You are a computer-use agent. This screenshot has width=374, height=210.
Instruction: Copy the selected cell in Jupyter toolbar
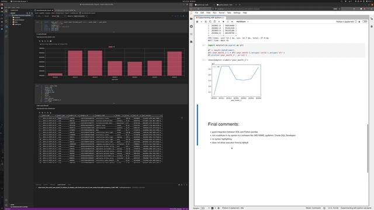tap(210, 22)
